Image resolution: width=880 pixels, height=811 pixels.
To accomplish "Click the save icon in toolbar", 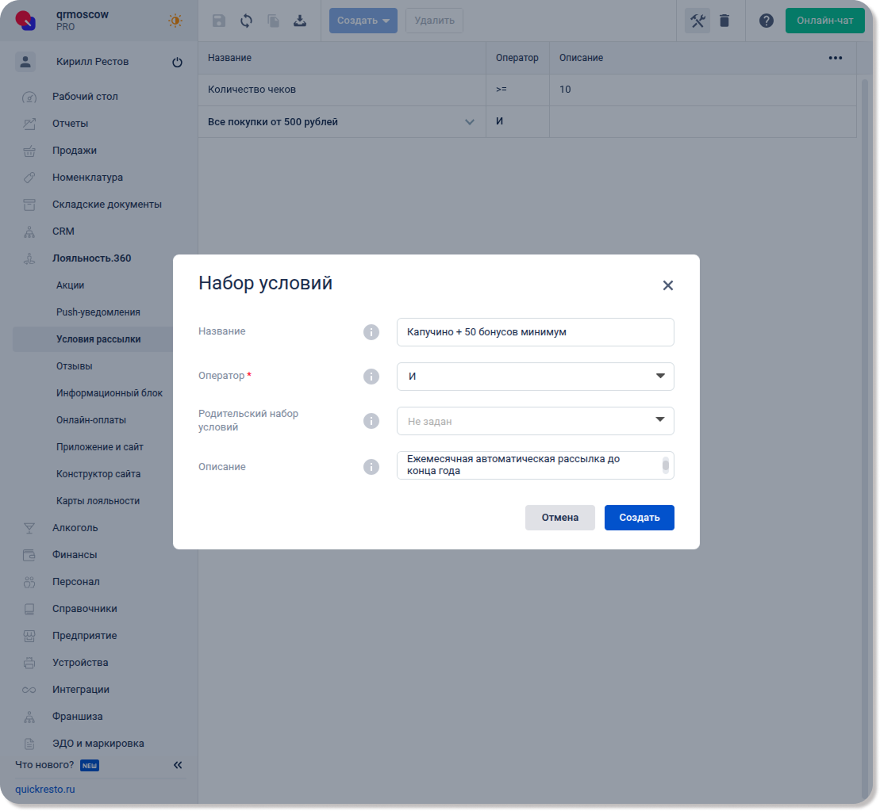I will click(219, 21).
